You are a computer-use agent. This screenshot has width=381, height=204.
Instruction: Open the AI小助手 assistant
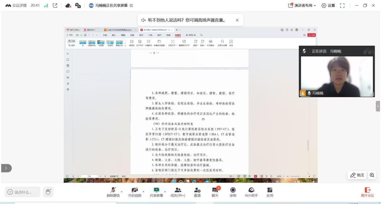point(251,191)
